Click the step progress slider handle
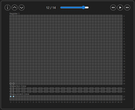135x110 pixels. [x=83, y=7]
